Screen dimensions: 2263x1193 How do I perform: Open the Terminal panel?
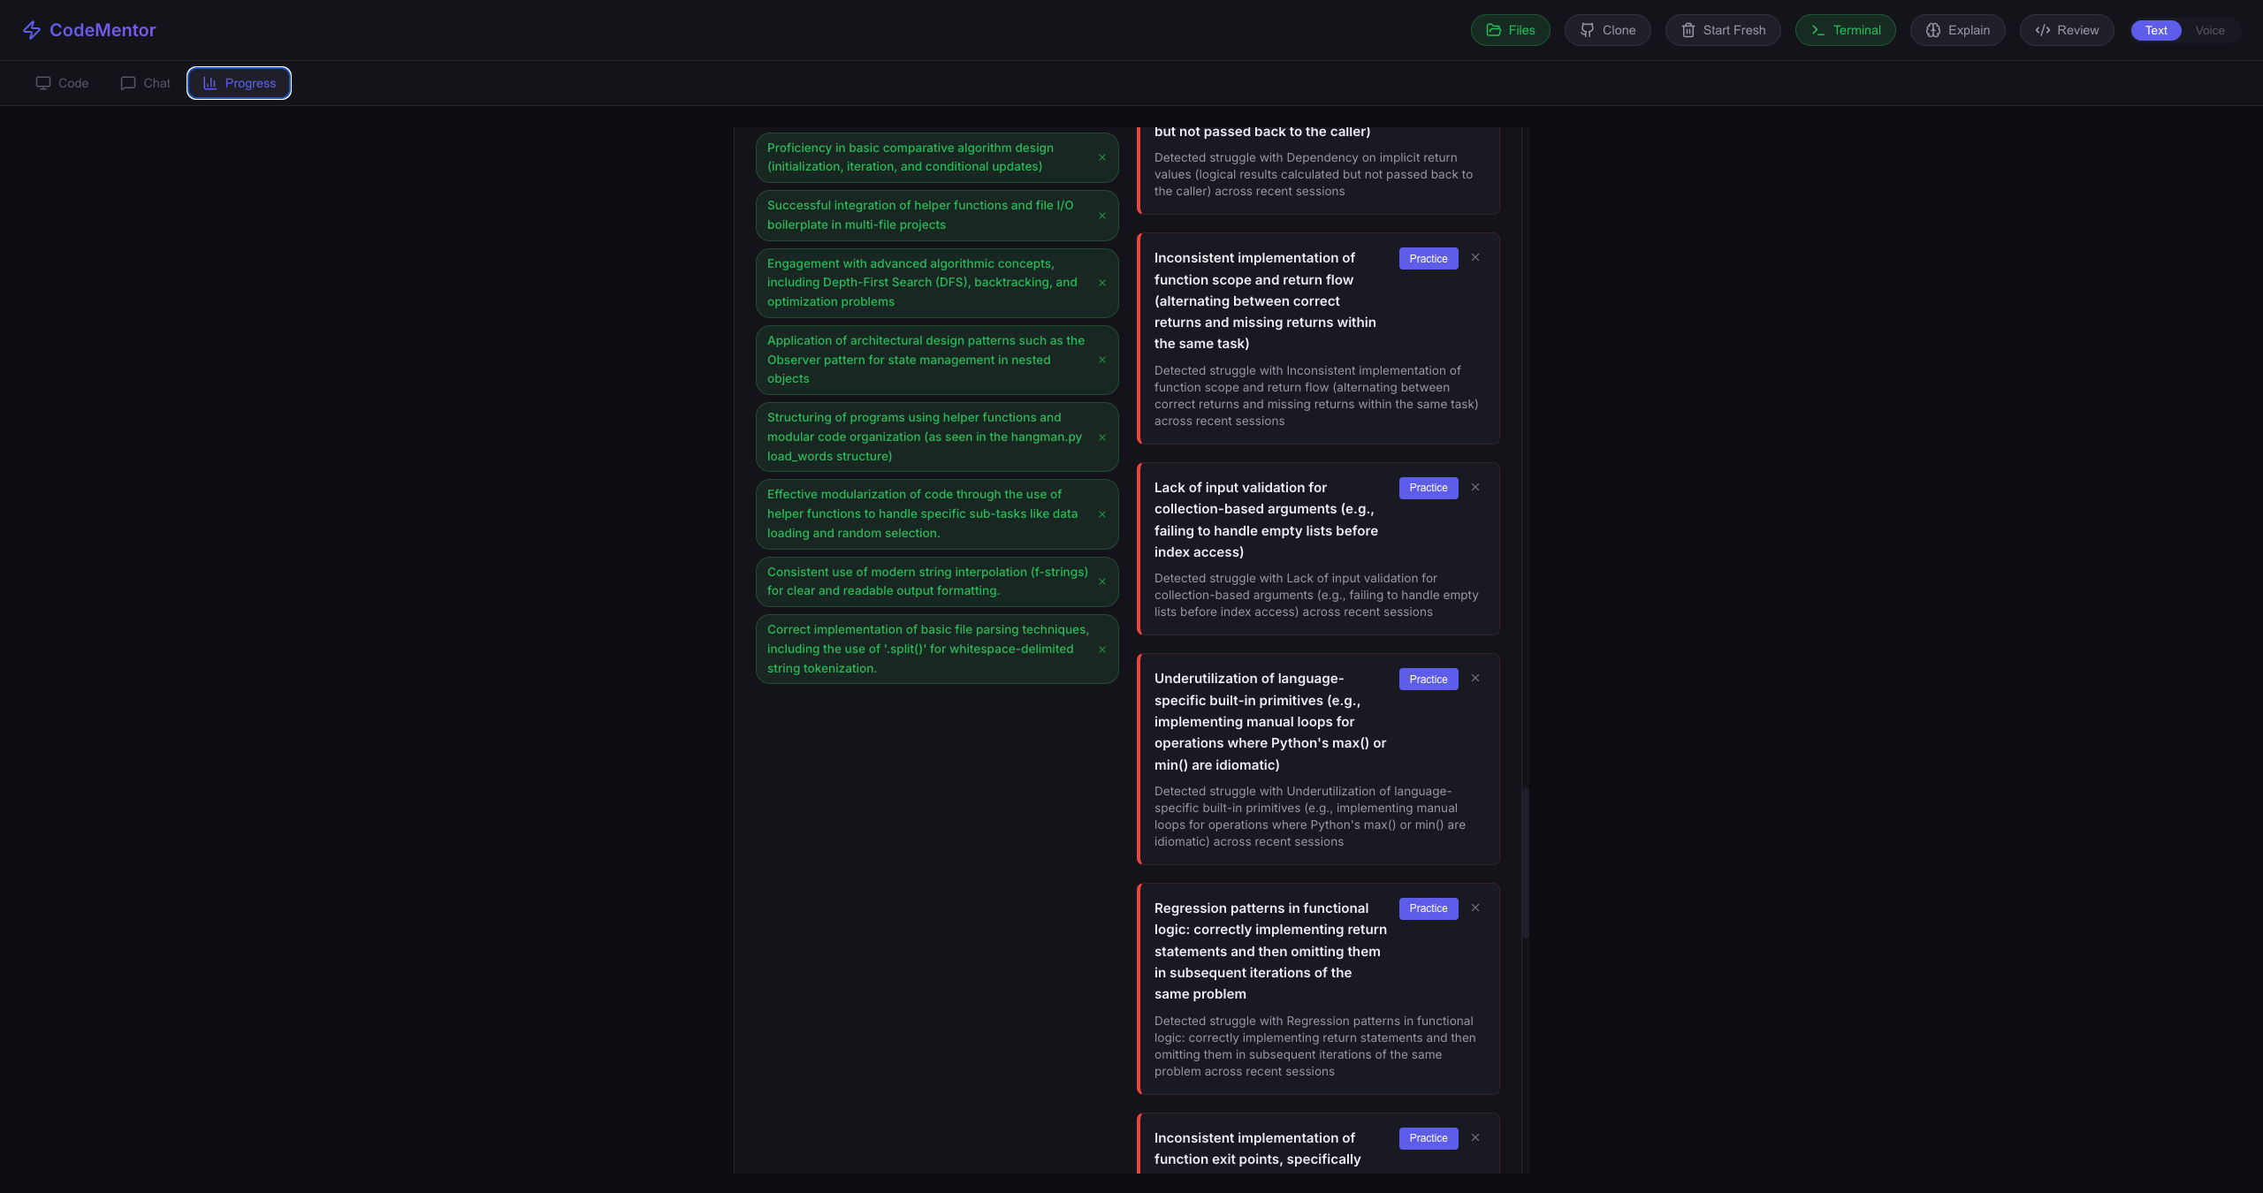[x=1845, y=30]
